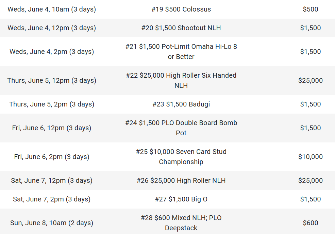335x234 pixels.
Task: Select the '#20 $1,500 Shootout NLH' event cell
Action: coord(181,28)
